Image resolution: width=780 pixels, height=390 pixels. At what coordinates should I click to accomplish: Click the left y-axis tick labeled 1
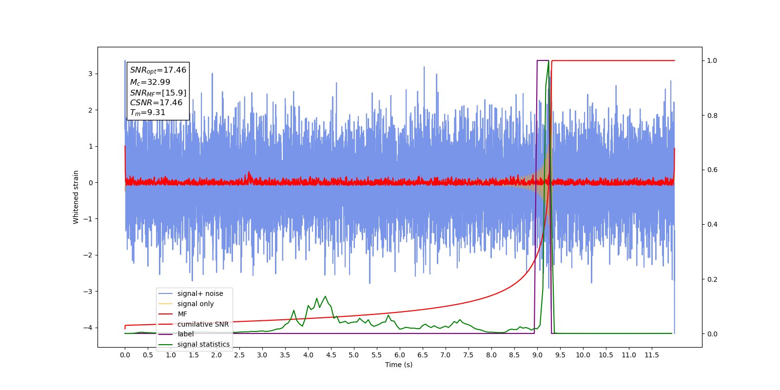coord(90,146)
